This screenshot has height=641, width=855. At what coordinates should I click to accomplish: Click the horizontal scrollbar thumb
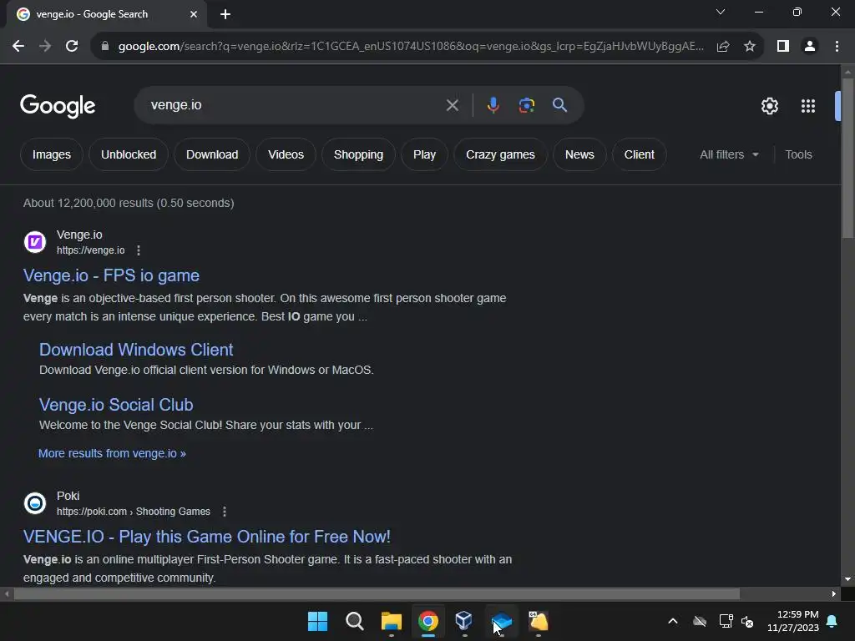377,594
